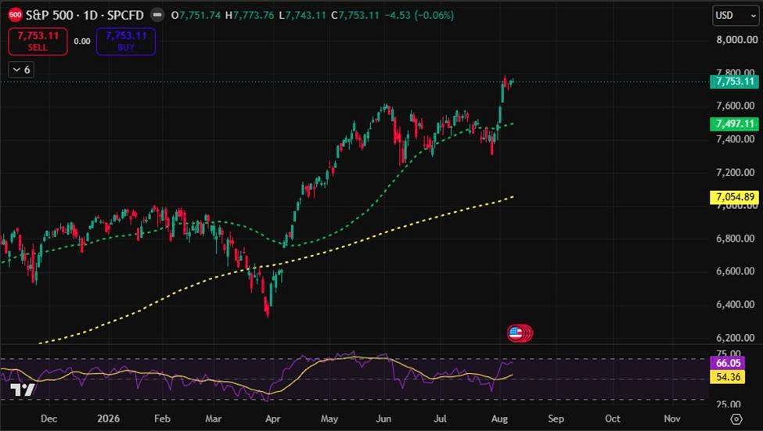The image size is (763, 431).
Task: Click the yellow RSI average 54.36 label
Action: 728,377
